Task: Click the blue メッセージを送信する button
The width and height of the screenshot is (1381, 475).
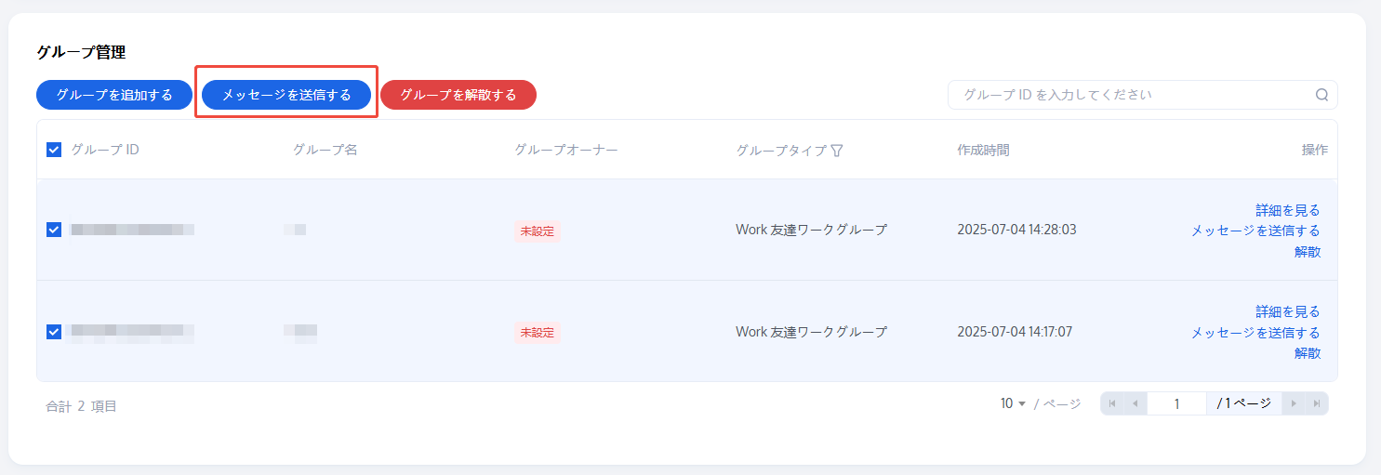Action: click(x=286, y=95)
